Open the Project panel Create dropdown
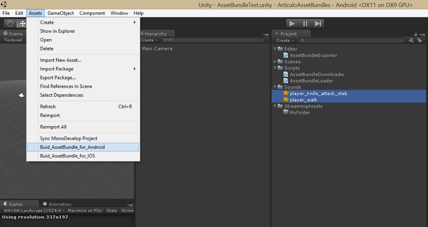 [285, 40]
